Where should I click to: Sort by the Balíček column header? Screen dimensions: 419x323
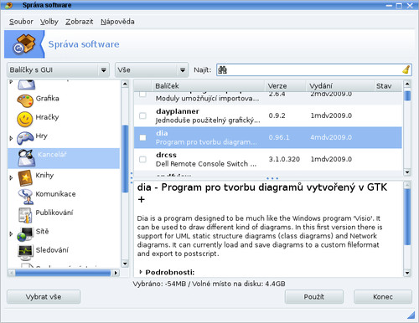point(208,86)
